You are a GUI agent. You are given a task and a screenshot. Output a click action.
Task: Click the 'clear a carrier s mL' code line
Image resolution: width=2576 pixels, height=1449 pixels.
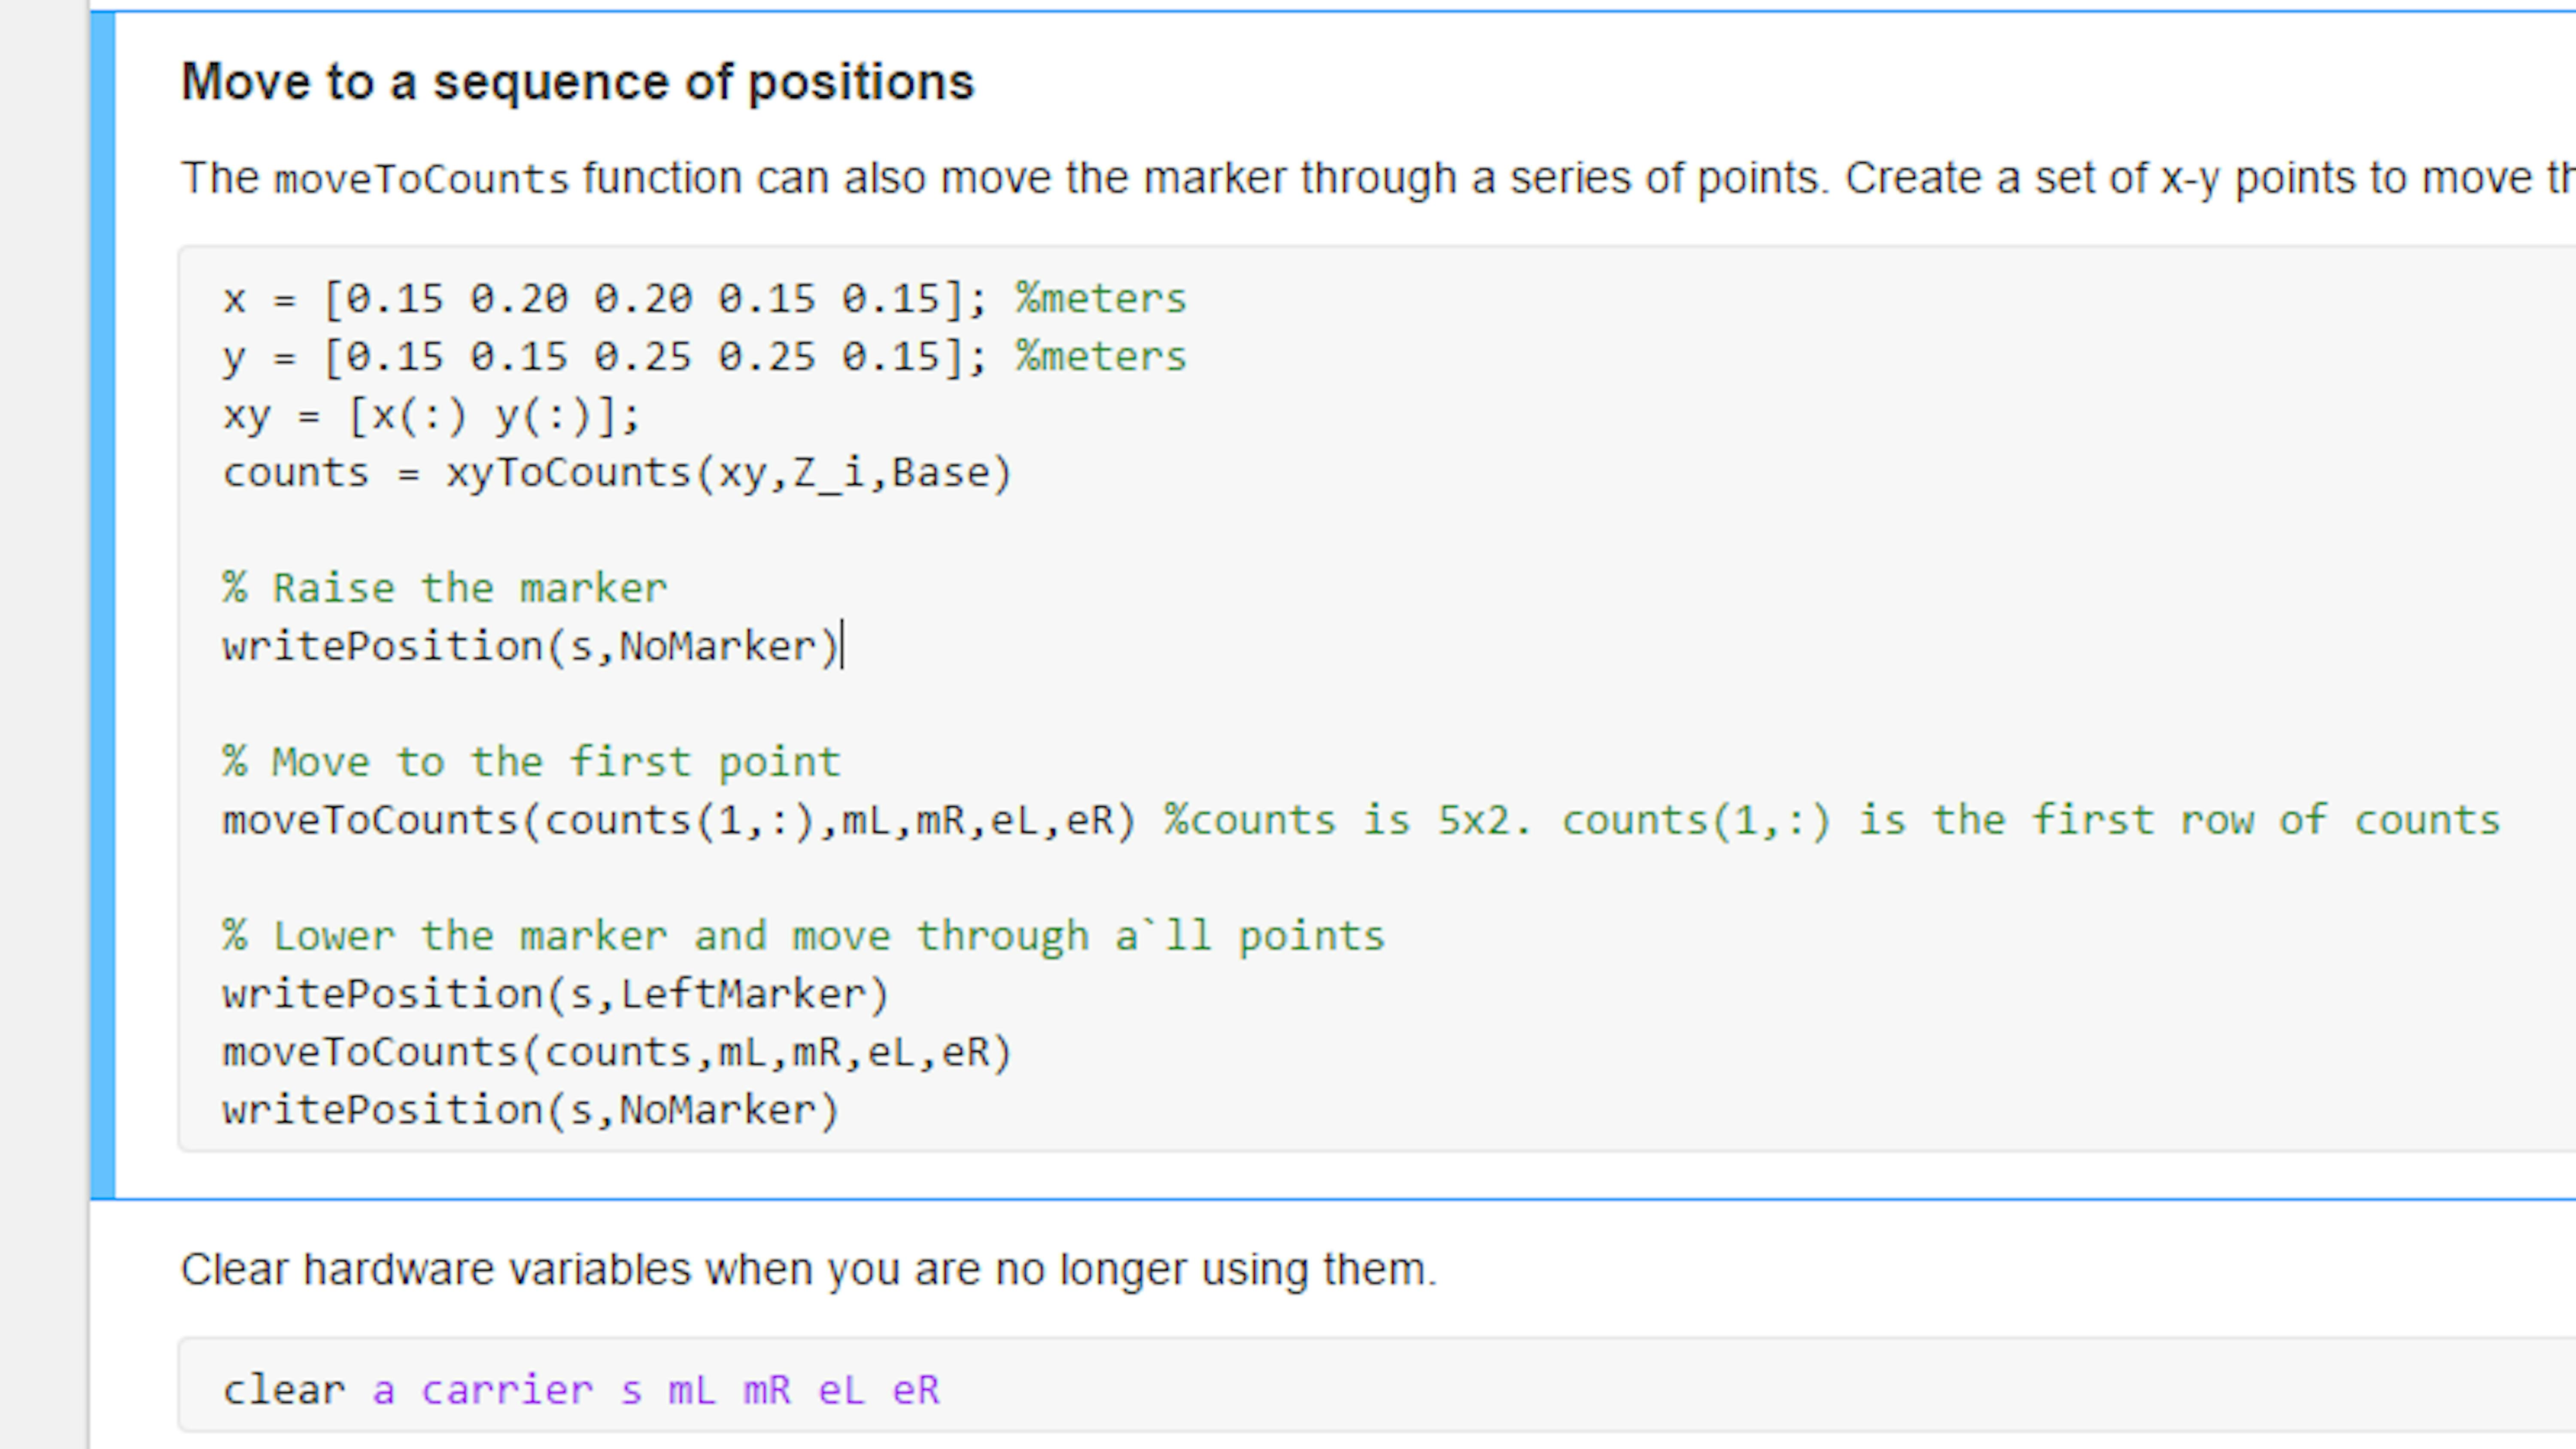tap(580, 1391)
